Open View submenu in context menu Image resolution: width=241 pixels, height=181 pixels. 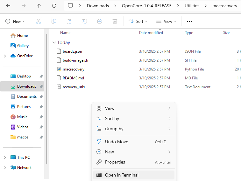tap(134, 108)
